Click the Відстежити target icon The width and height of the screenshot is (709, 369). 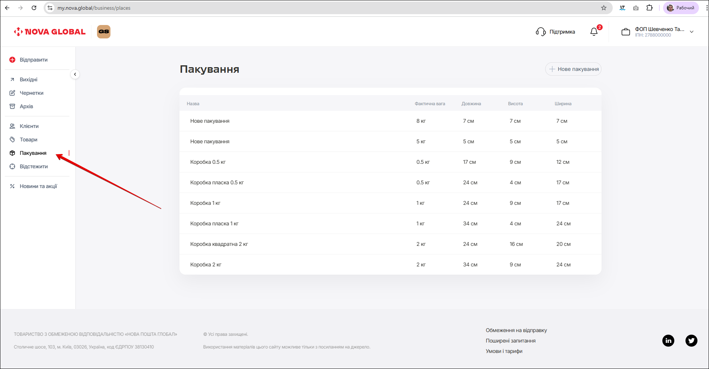click(x=12, y=166)
